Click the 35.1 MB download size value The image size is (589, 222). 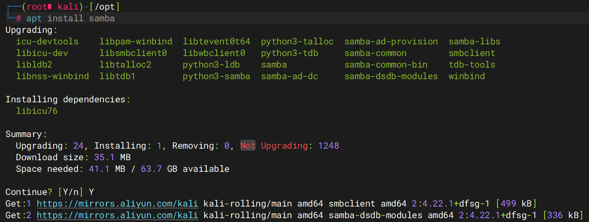(112, 157)
